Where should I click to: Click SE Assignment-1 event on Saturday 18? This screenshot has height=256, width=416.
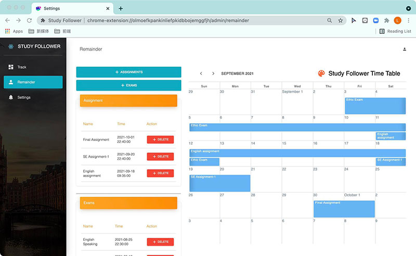[391, 162]
